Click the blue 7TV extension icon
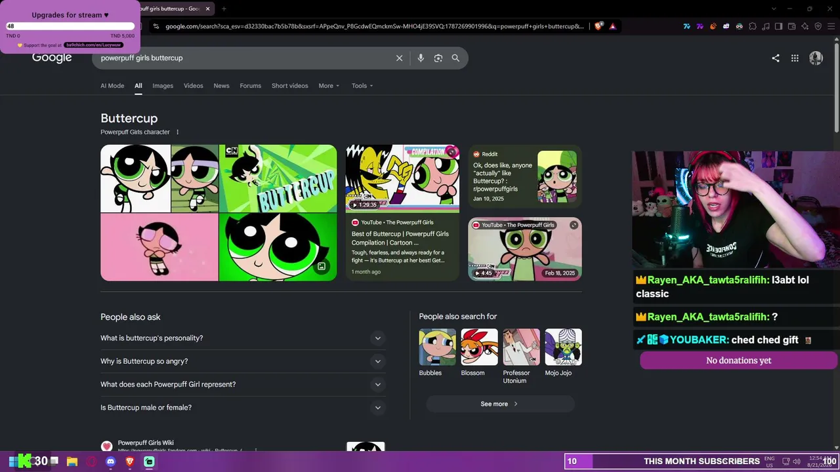Screen dimensions: 840x472 (687, 26)
